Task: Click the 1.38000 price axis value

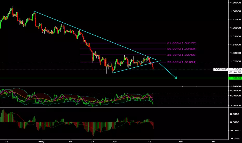Action: click(x=236, y=11)
